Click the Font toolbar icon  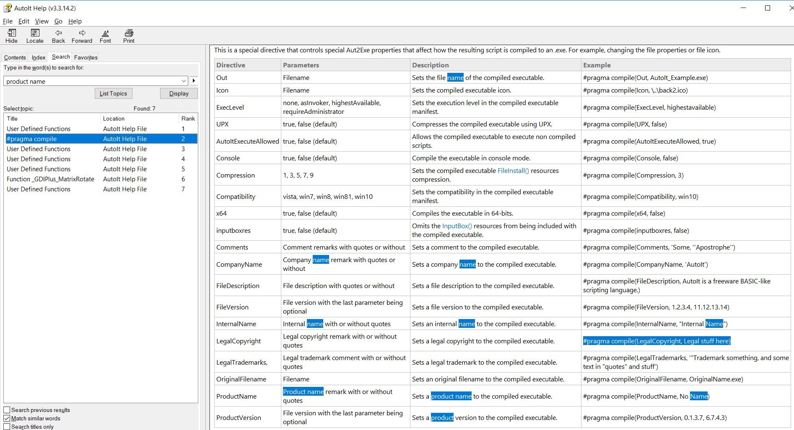105,36
